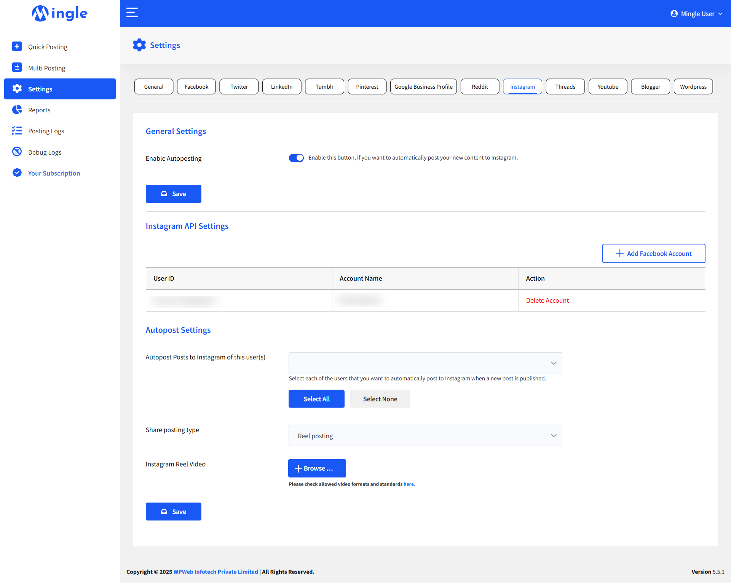This screenshot has height=583, width=731.
Task: Click the General Settings heading
Action: point(176,131)
